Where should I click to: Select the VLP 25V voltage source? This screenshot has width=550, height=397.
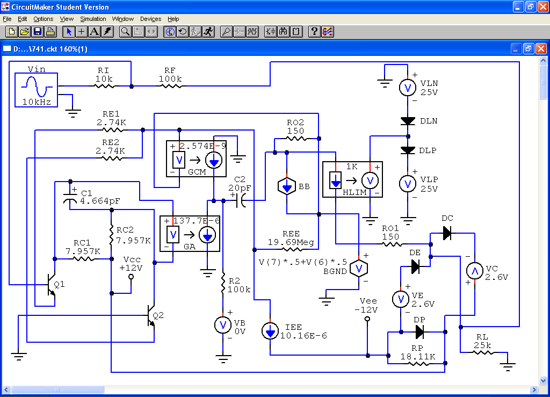(408, 184)
